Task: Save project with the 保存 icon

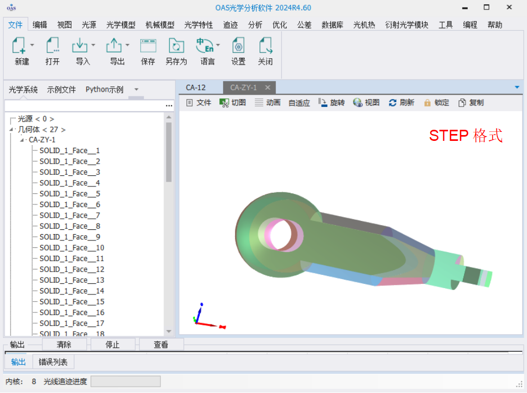Action: pos(148,46)
